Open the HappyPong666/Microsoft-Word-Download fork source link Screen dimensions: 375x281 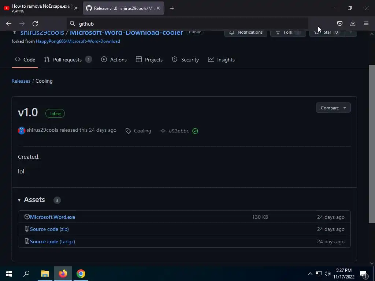(78, 41)
